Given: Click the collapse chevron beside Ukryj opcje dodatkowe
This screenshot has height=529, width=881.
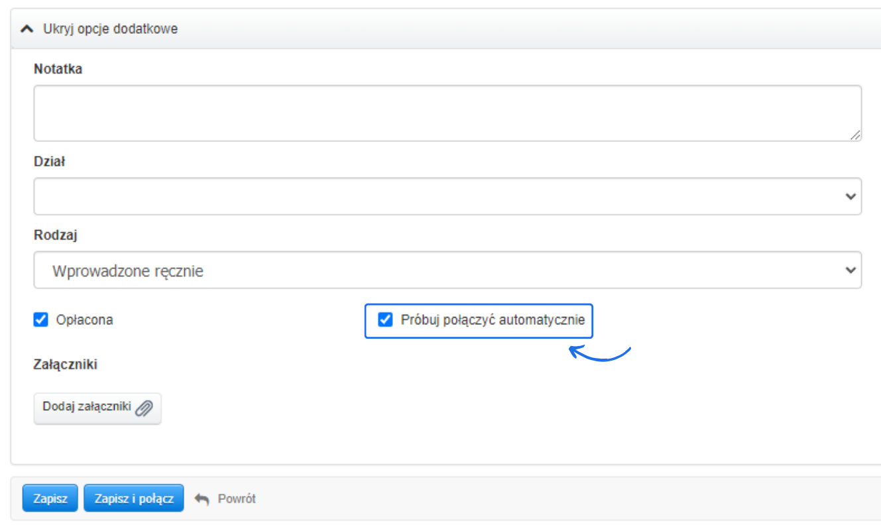Looking at the screenshot, I should coord(27,29).
